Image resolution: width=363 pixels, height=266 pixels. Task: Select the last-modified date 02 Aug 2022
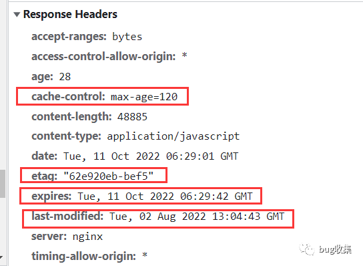tap(172, 217)
